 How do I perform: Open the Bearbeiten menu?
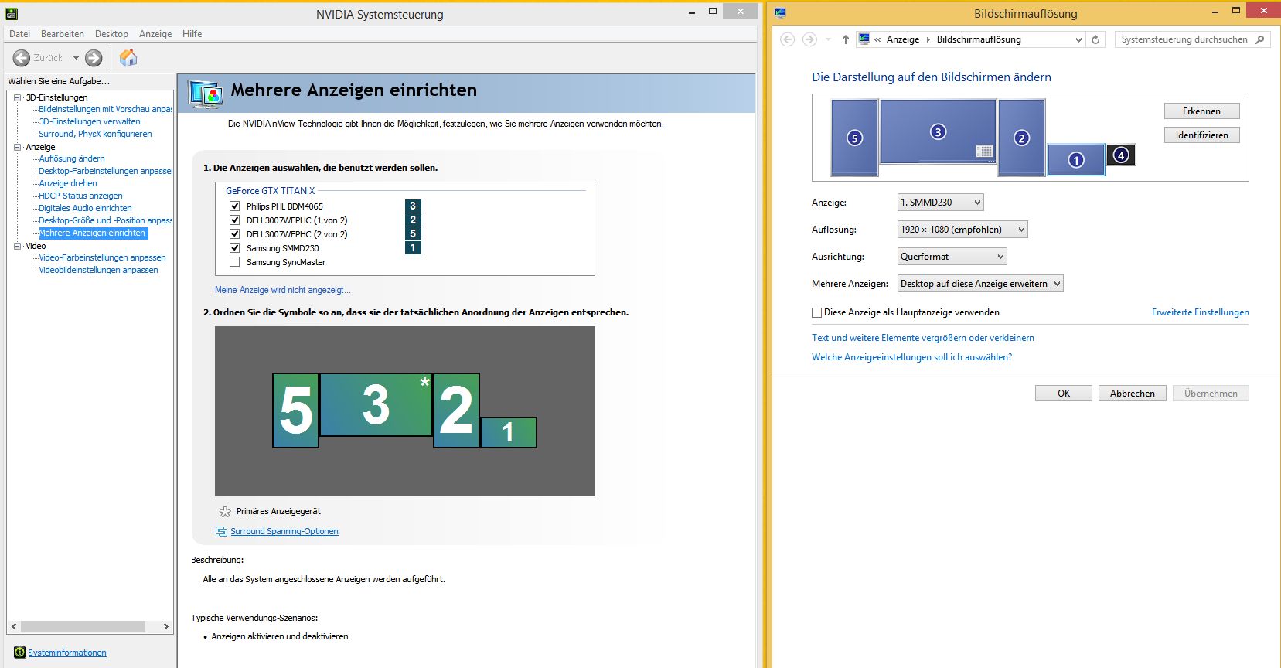(x=63, y=34)
